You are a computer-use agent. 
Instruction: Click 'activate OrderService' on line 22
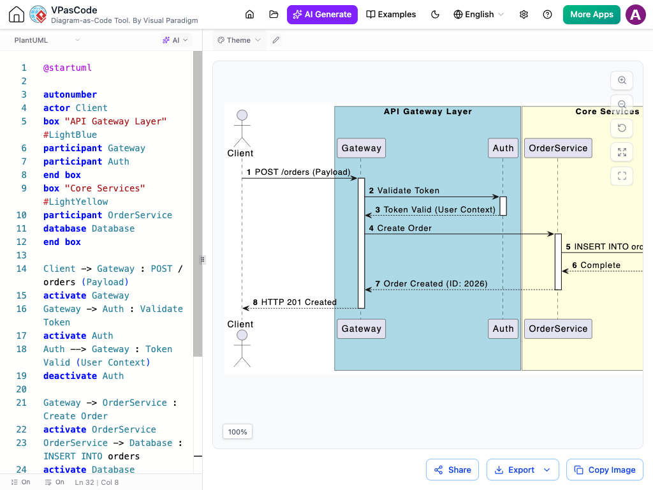tap(99, 429)
